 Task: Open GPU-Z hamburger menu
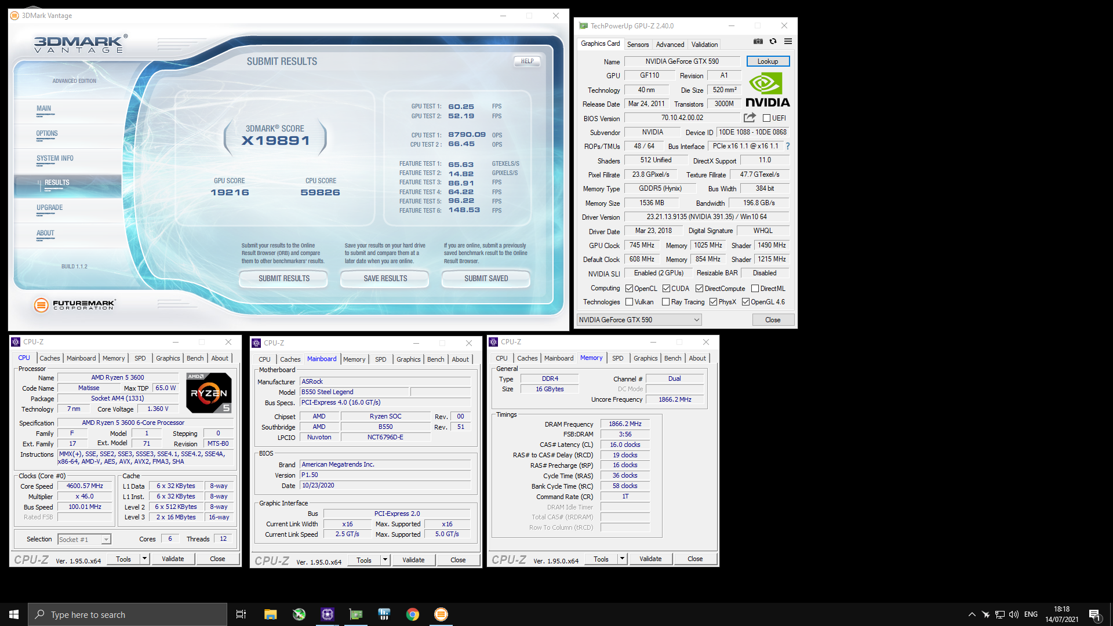point(788,41)
